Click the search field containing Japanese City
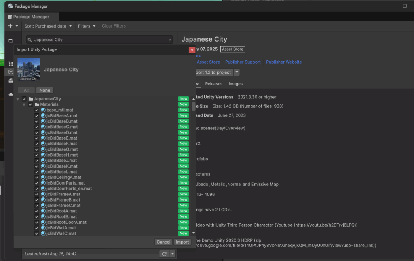Image resolution: width=414 pixels, height=261 pixels. pyautogui.click(x=99, y=40)
